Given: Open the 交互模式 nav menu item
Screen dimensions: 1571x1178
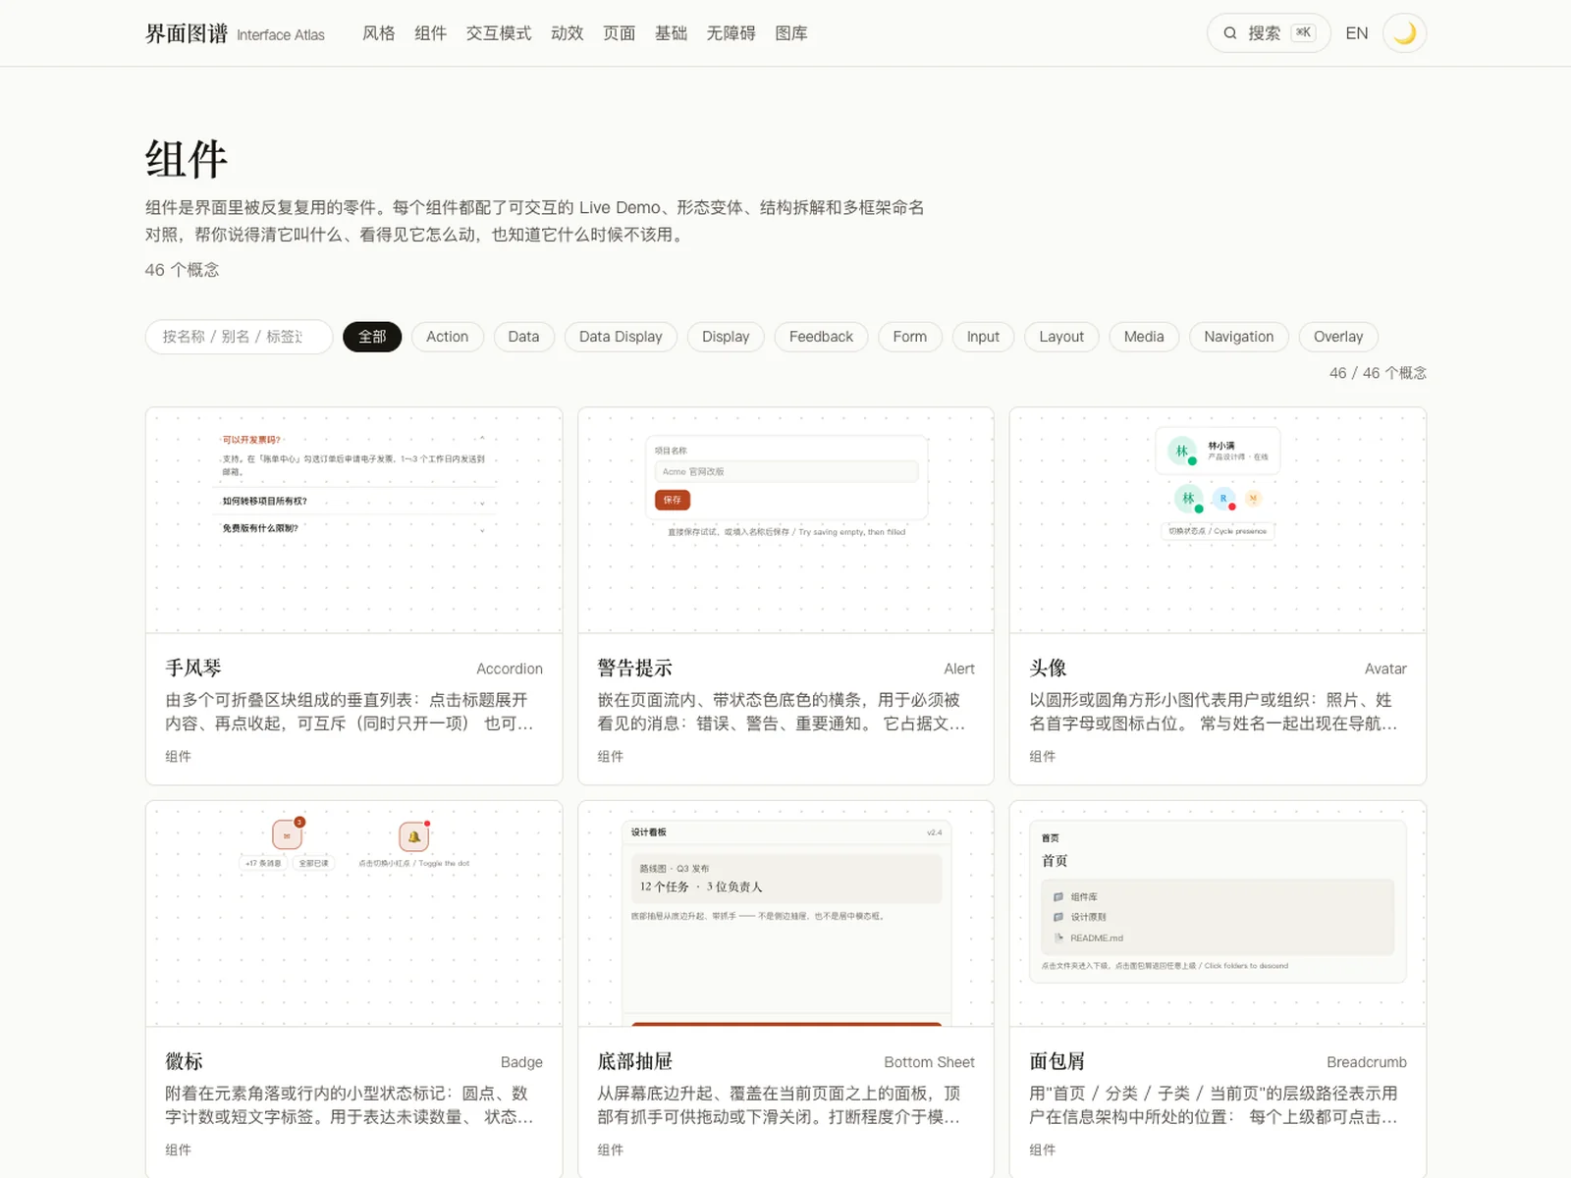Looking at the screenshot, I should point(499,33).
